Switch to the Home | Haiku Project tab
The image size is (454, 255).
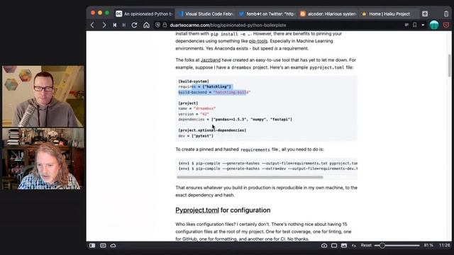point(389,13)
